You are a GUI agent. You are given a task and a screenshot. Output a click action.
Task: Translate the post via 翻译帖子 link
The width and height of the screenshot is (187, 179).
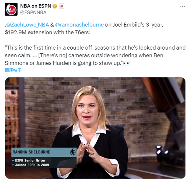(x=13, y=70)
